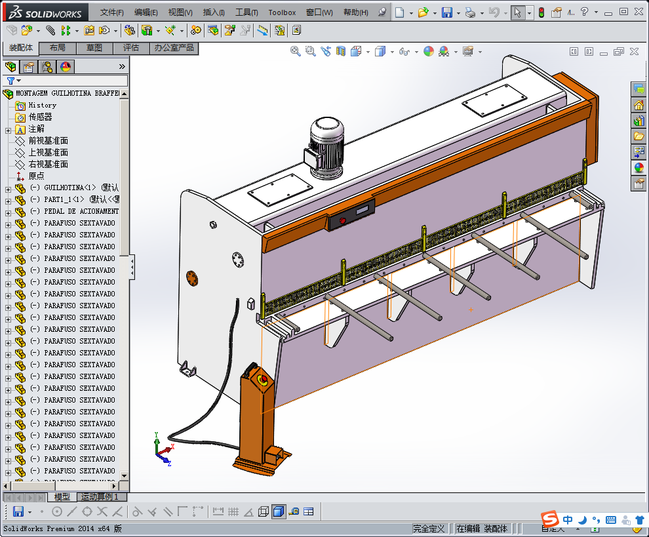The image size is (649, 537).
Task: Toggle the Select cursor tool
Action: (518, 12)
